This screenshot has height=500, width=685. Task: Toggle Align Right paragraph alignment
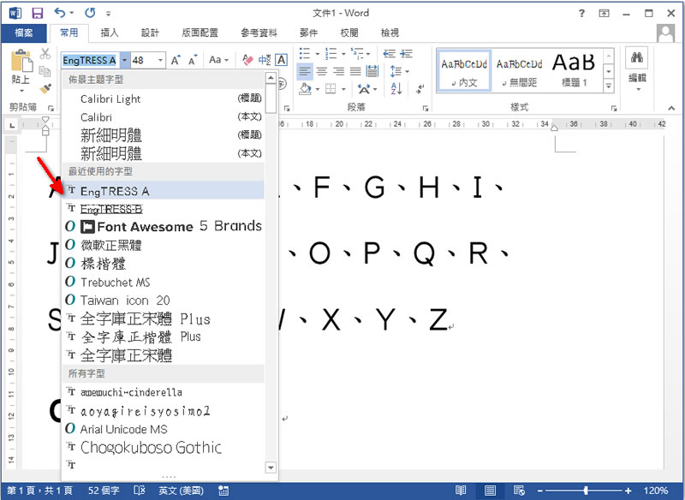point(338,71)
